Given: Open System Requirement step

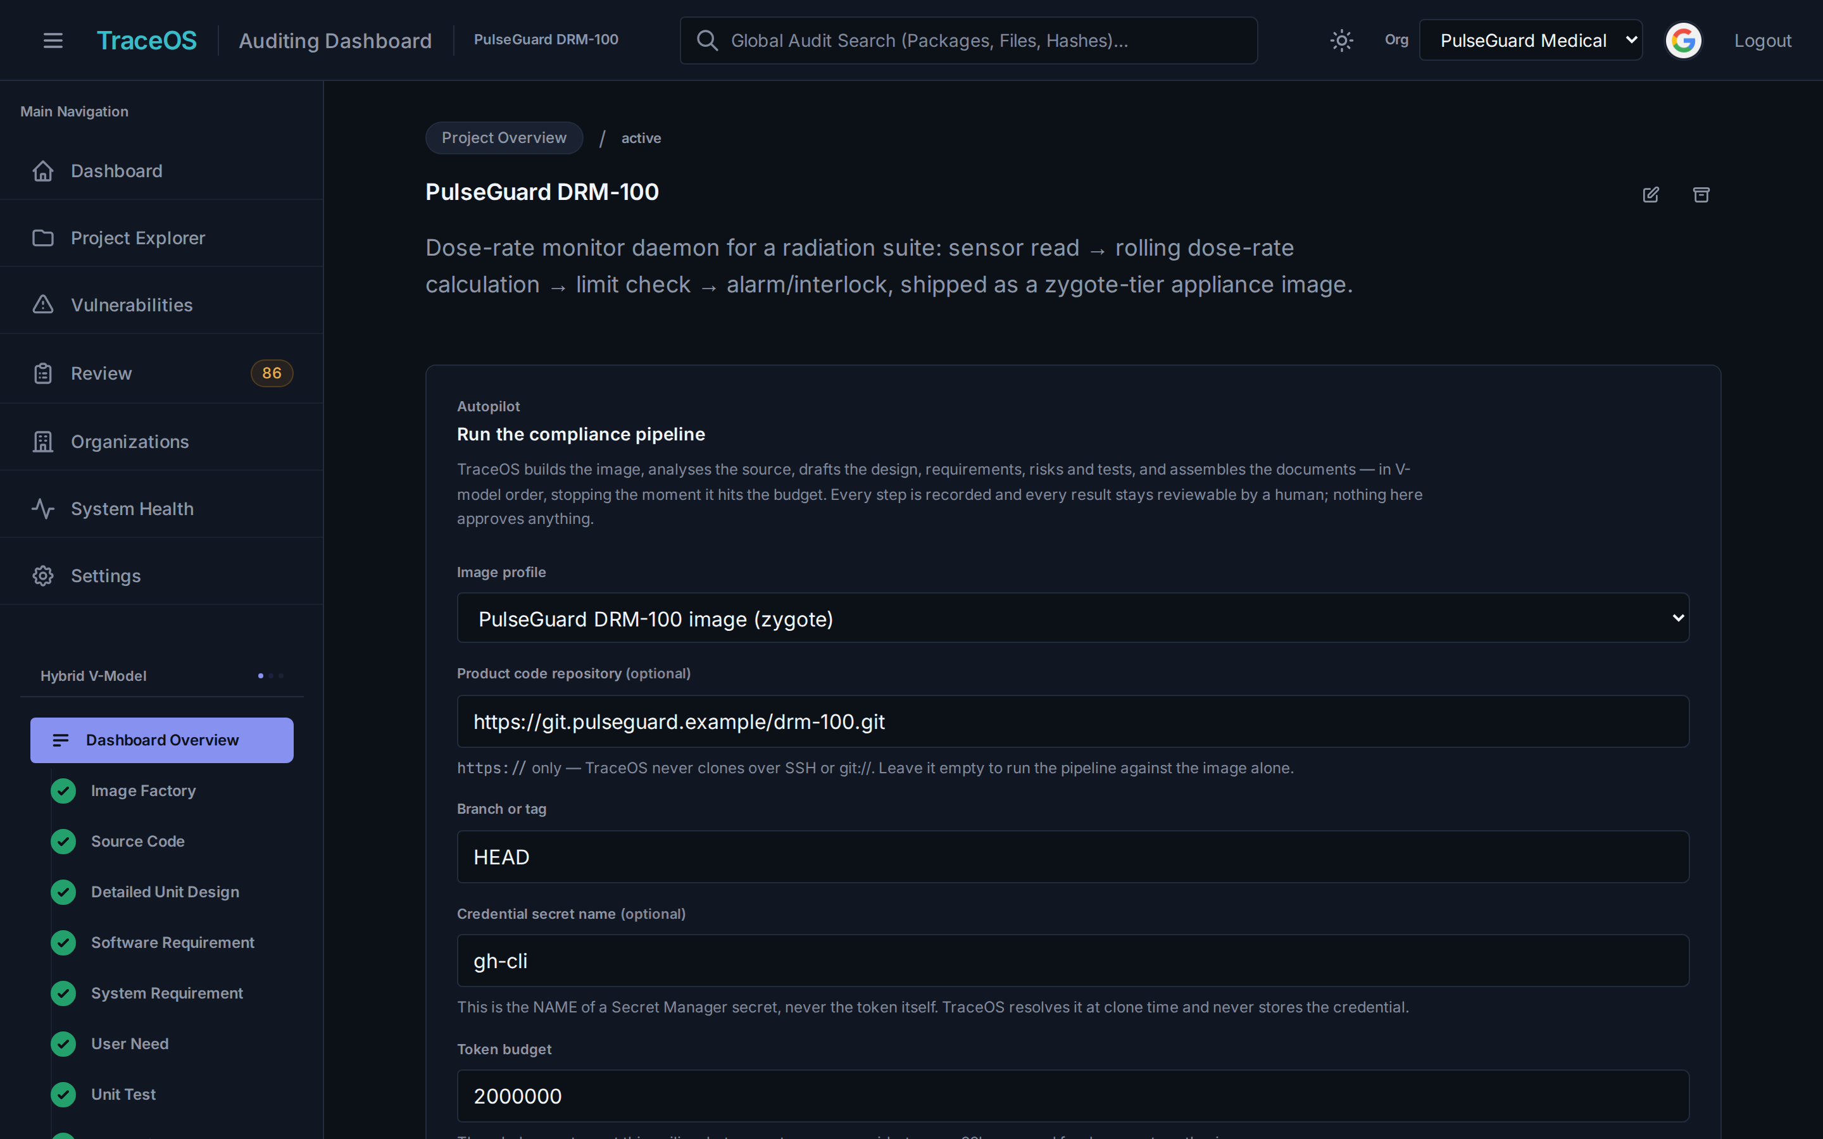Looking at the screenshot, I should coord(166,993).
